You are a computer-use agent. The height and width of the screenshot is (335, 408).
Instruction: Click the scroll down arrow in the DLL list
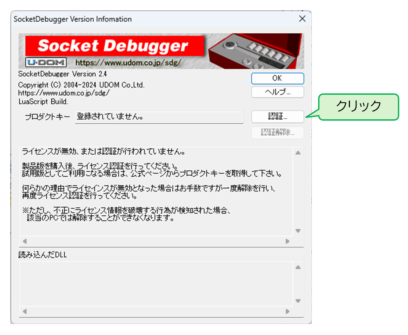pyautogui.click(x=298, y=301)
